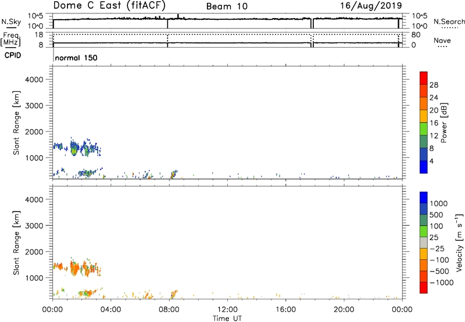The image size is (465, 322).
Task: Click the 'Nave' legend label
Action: (x=442, y=41)
